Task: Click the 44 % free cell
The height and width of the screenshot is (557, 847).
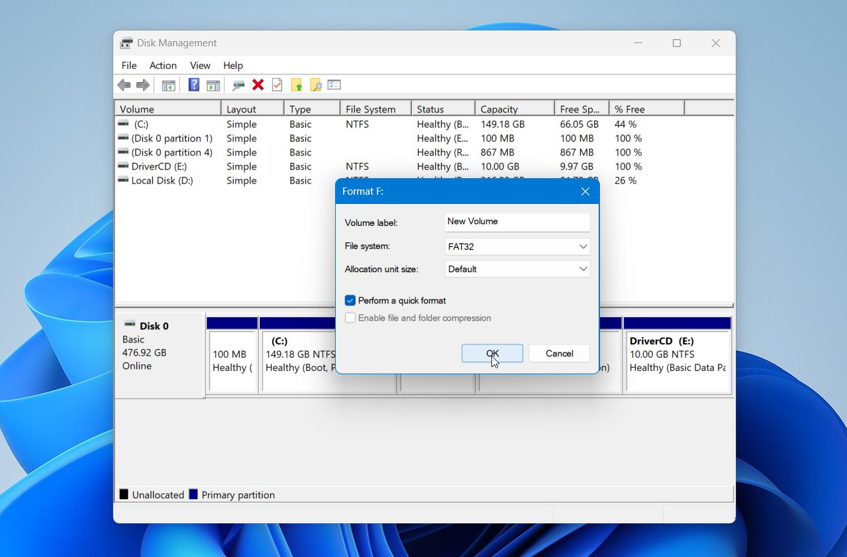Action: pos(626,124)
